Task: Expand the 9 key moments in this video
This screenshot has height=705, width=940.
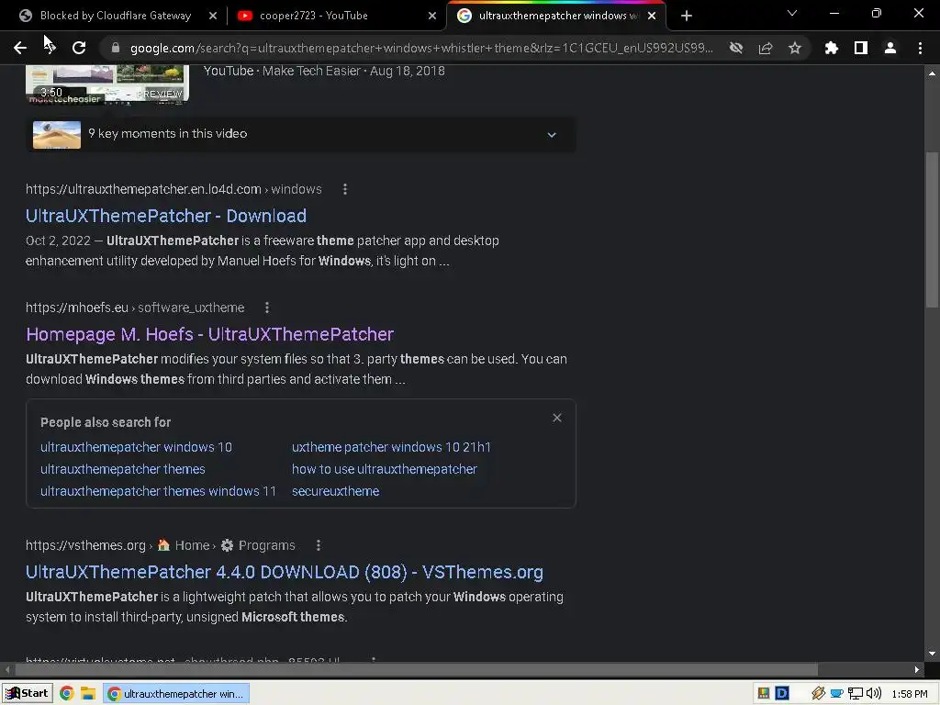Action: pos(301,134)
